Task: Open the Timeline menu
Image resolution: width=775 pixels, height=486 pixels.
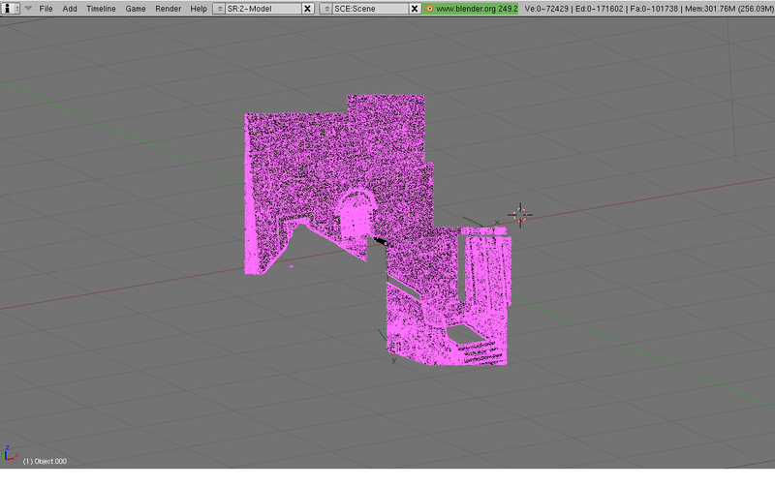Action: tap(101, 9)
